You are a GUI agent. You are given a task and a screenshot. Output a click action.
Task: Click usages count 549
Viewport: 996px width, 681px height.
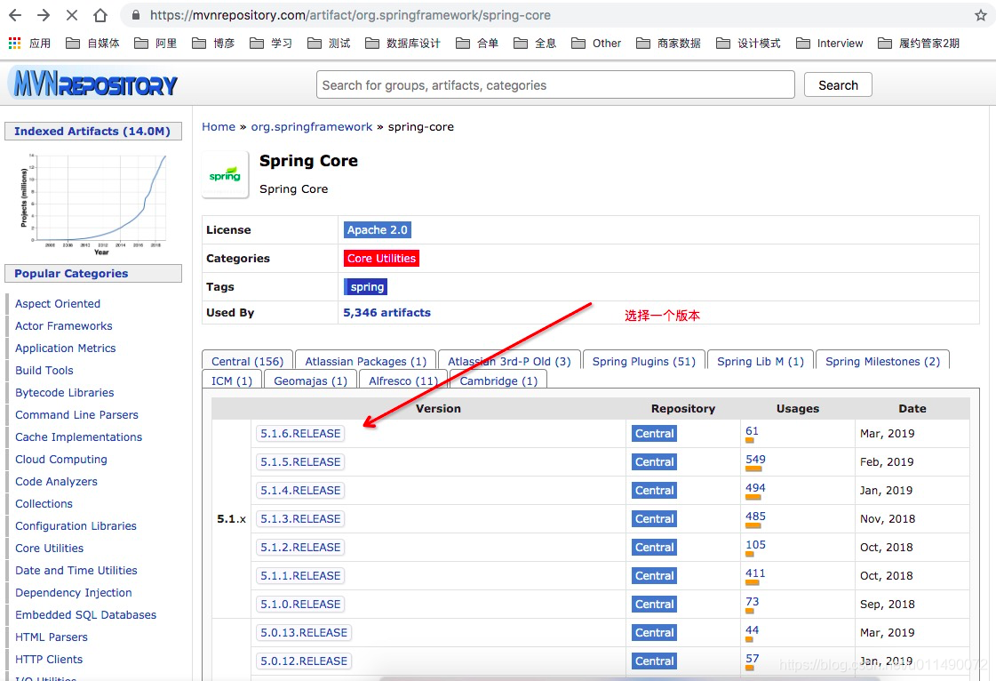(x=755, y=459)
